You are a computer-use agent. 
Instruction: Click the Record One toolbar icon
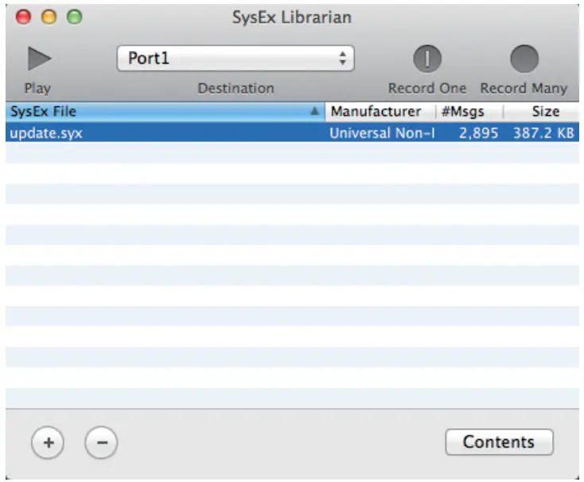click(x=427, y=58)
